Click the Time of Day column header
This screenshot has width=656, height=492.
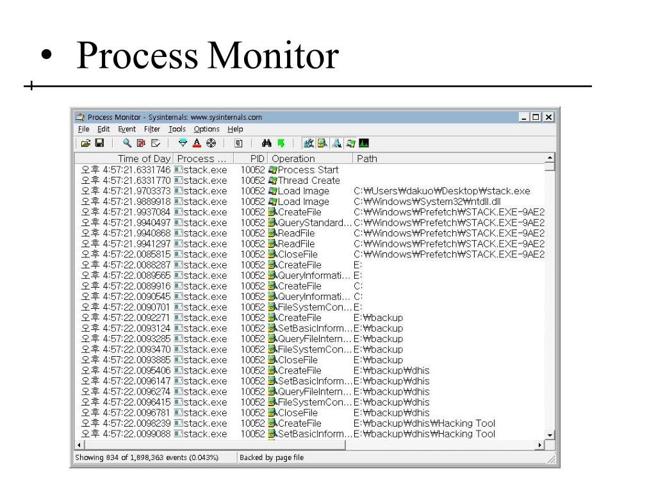pos(124,159)
